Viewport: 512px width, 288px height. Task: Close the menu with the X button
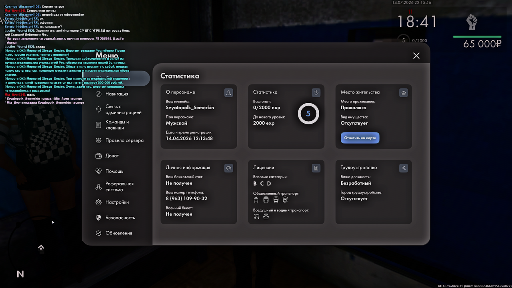[416, 56]
